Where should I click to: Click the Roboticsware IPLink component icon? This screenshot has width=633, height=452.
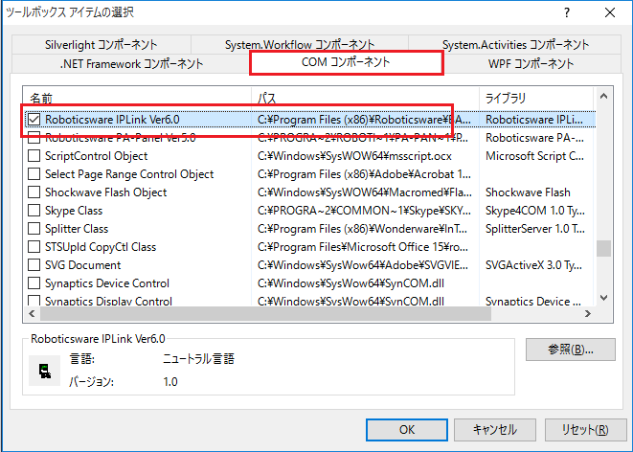coord(43,371)
